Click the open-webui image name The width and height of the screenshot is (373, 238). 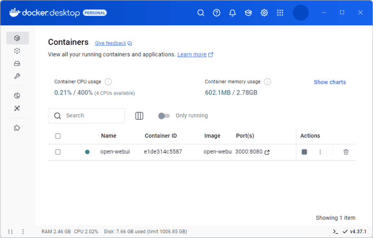pos(218,152)
